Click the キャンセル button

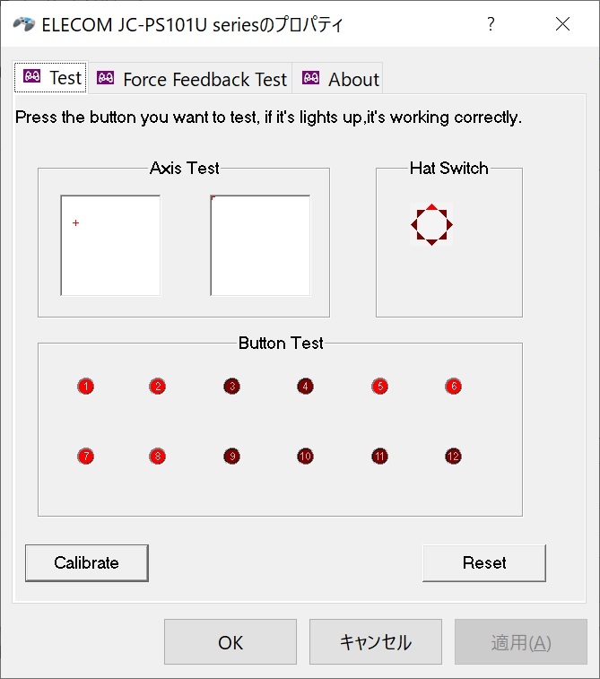pos(375,641)
